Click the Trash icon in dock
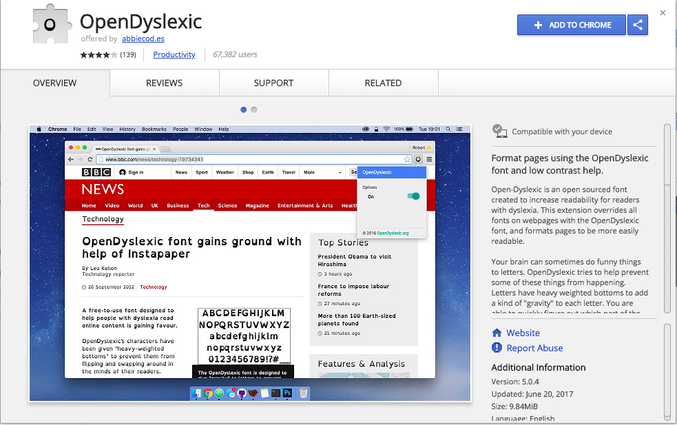Image resolution: width=677 pixels, height=425 pixels. 304,393
